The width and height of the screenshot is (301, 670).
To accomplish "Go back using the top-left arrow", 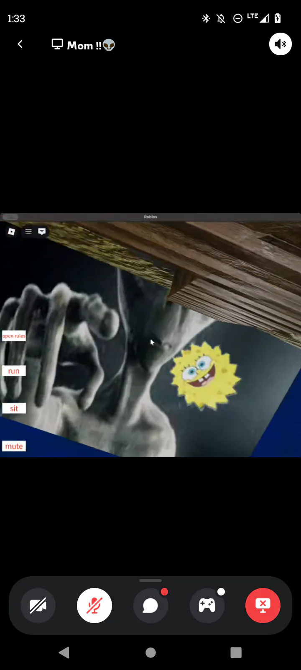I will point(20,44).
